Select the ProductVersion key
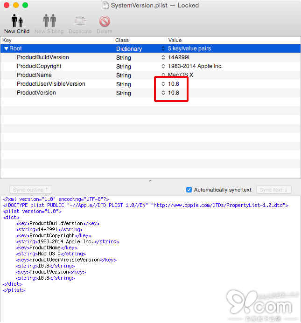This screenshot has width=301, height=323. [36, 93]
